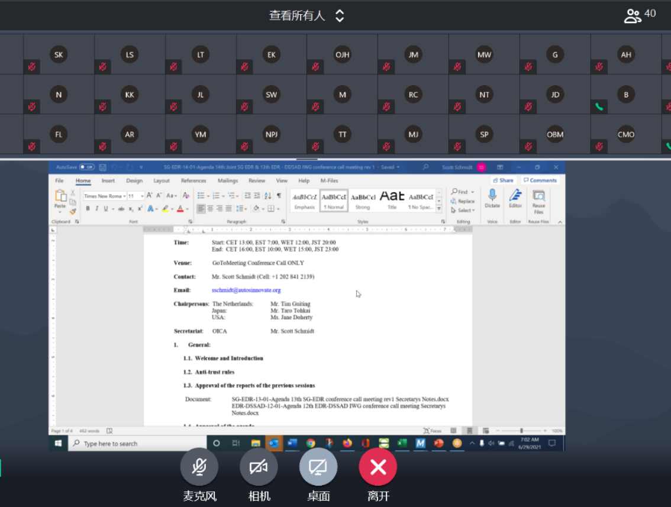
Task: Open the Mailings ribbon tab
Action: (228, 180)
